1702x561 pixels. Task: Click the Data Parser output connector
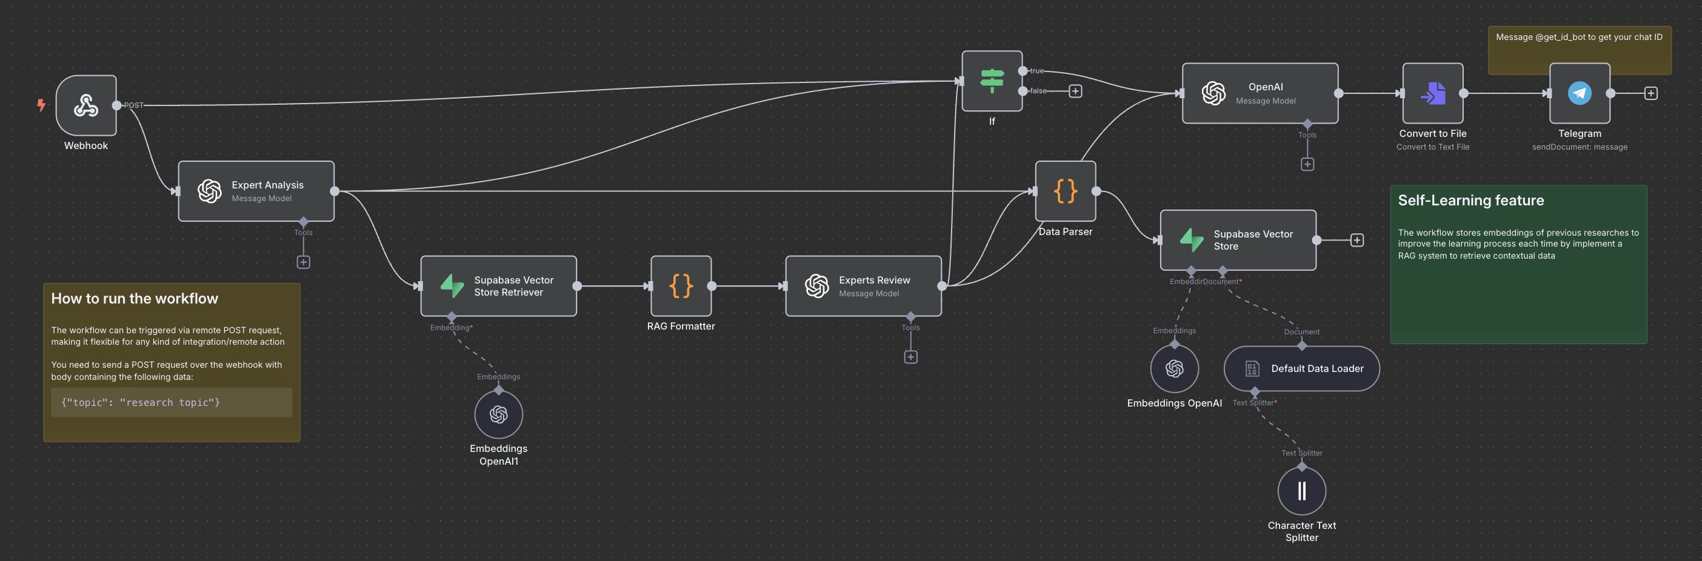coord(1096,191)
